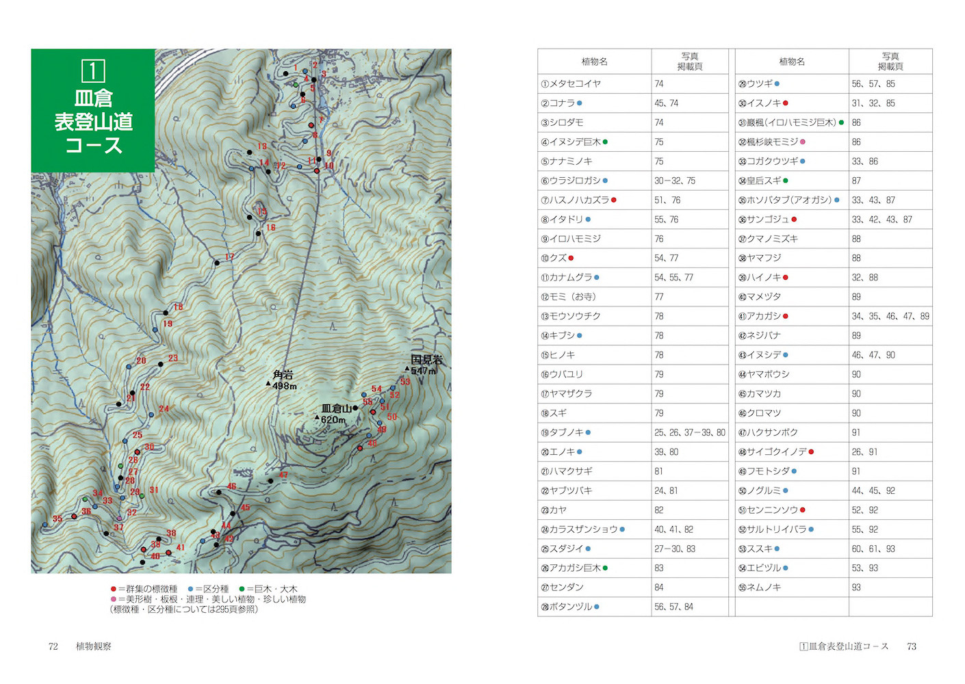The image size is (965, 684).
Task: Select the row ㊹ヤマボウシ
Action: click(x=834, y=374)
